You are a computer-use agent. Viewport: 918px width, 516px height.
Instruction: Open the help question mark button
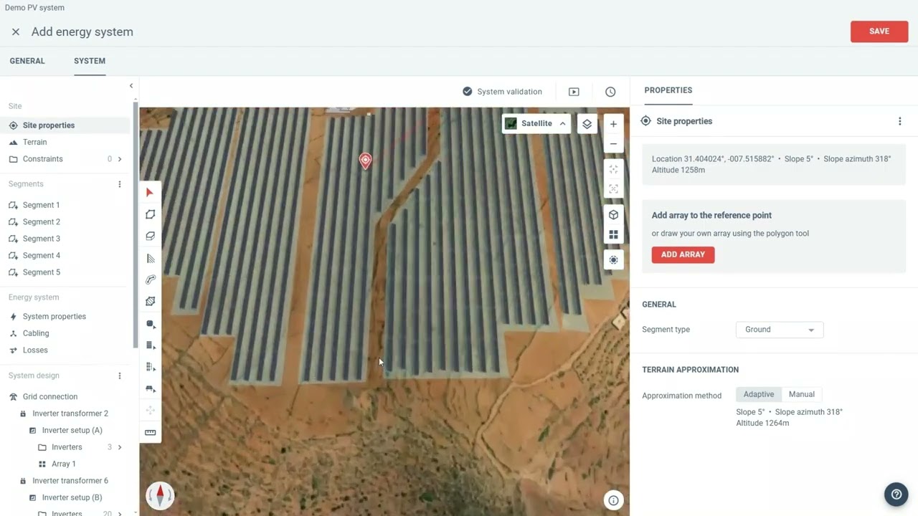896,494
